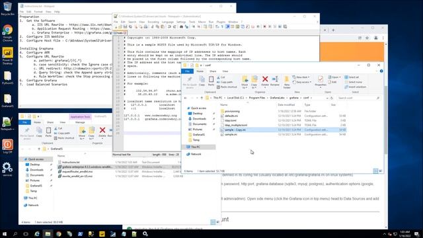Click Undo icon in Notepad++ toolbar
The image size is (423, 238).
(169, 26)
